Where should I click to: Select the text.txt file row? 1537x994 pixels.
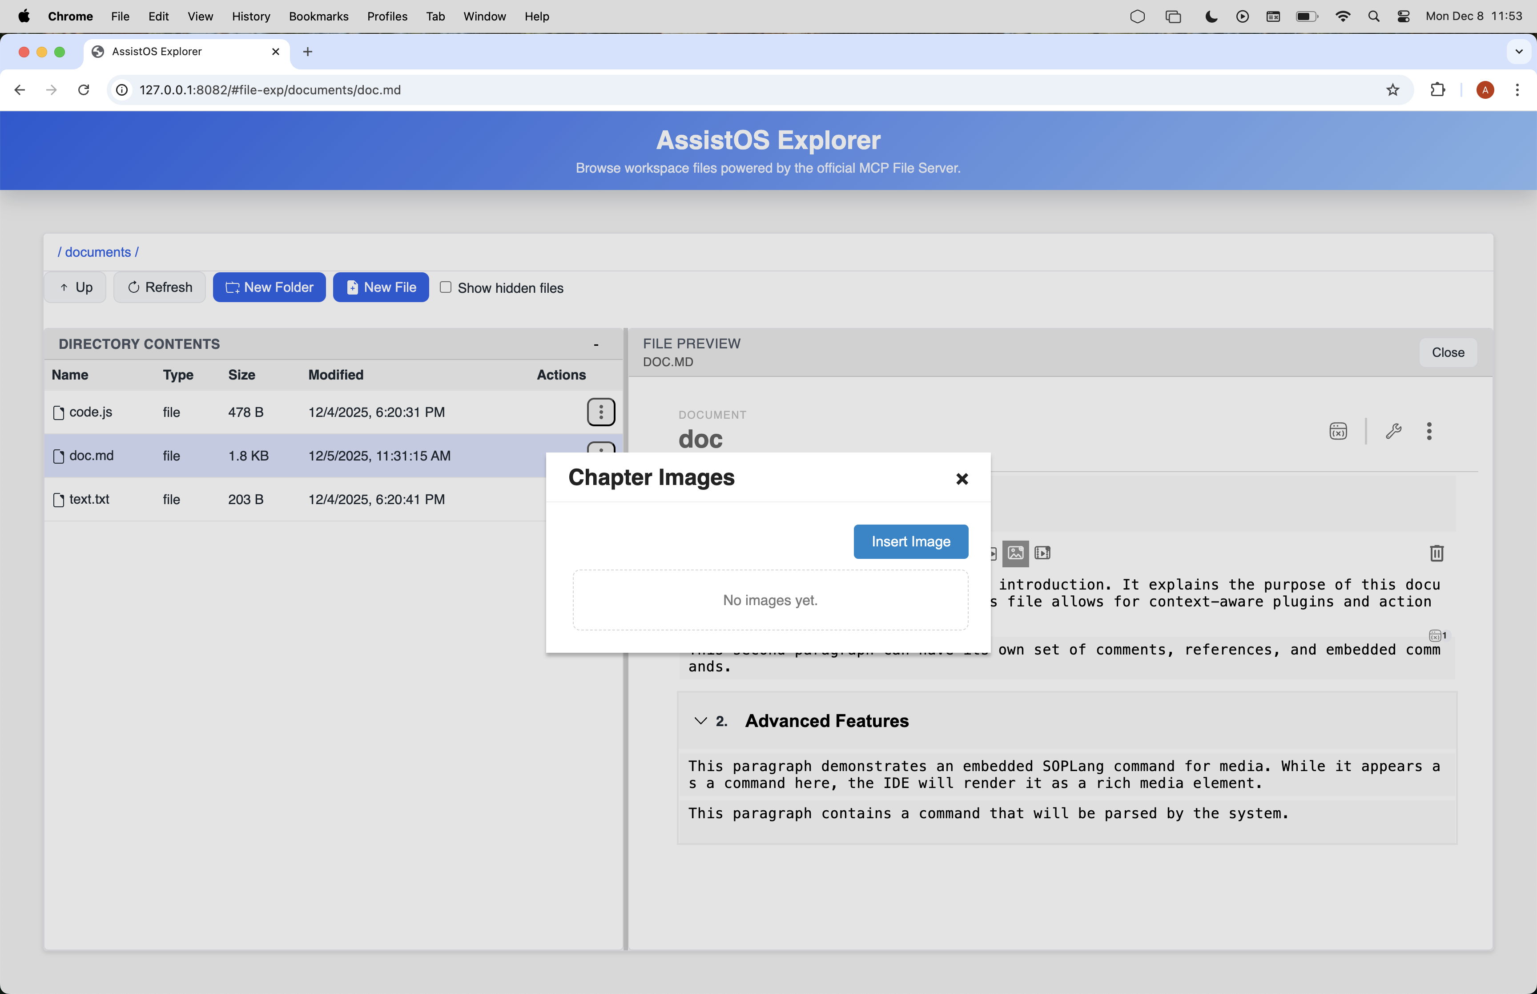(x=90, y=500)
